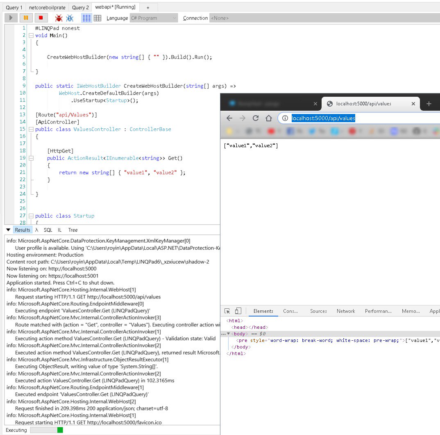Collapse the Startup class fold marker

(x=31, y=216)
